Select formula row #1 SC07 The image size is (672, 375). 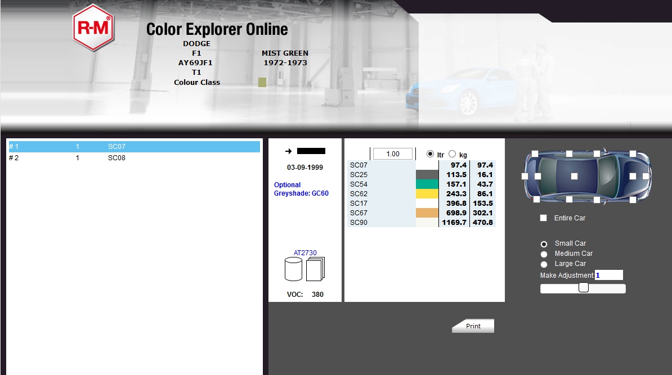(134, 147)
